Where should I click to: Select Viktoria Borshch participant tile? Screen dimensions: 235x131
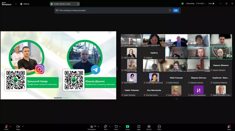132,65
